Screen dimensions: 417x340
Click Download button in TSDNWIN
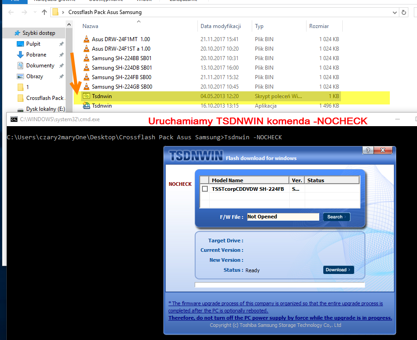pyautogui.click(x=338, y=270)
